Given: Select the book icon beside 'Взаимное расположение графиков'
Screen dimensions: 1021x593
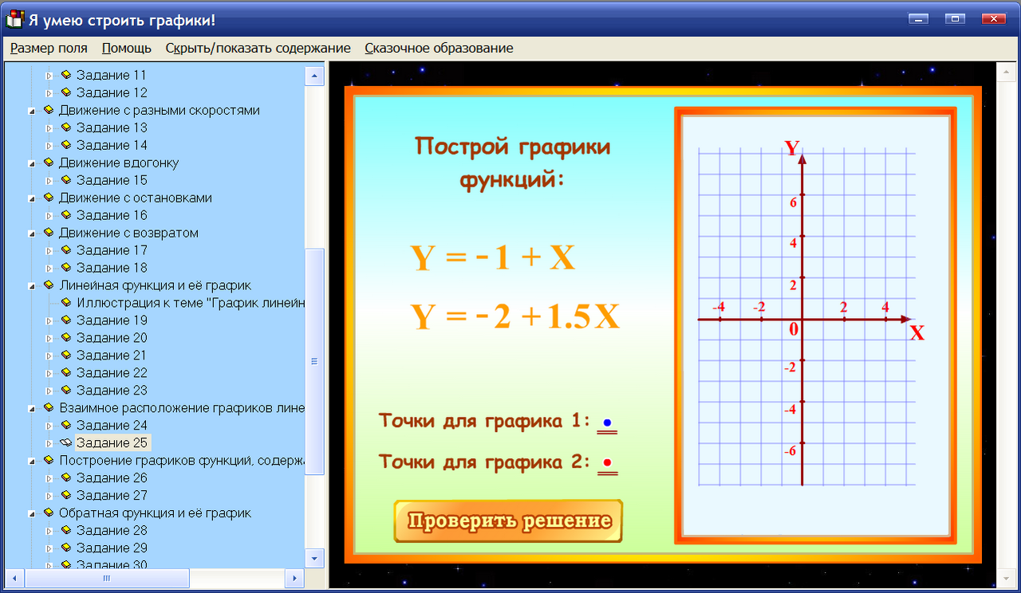Looking at the screenshot, I should [49, 407].
